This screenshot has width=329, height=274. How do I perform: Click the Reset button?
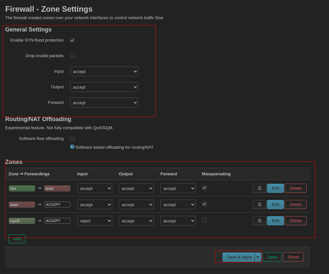tap(293, 257)
